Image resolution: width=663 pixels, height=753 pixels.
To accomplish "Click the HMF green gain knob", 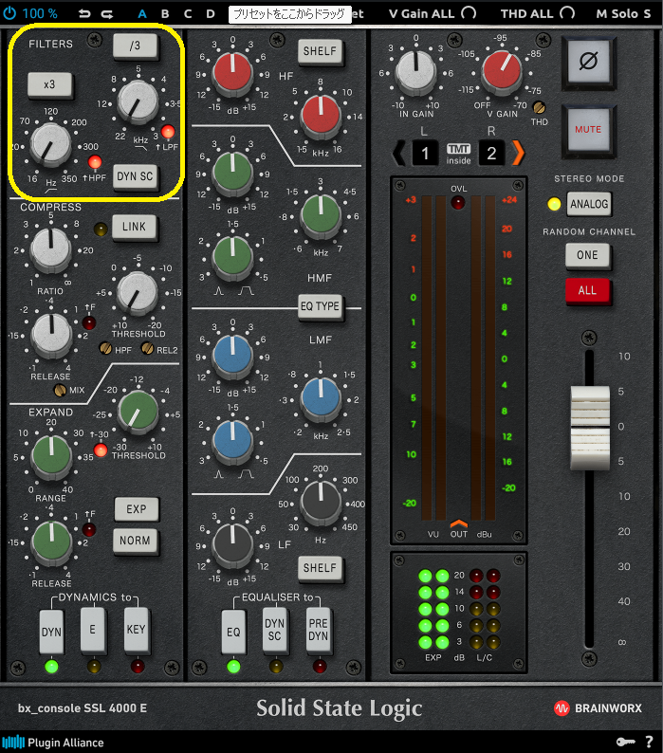I will tap(232, 172).
